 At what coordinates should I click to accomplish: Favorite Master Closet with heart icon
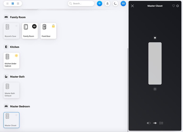point(173,6)
